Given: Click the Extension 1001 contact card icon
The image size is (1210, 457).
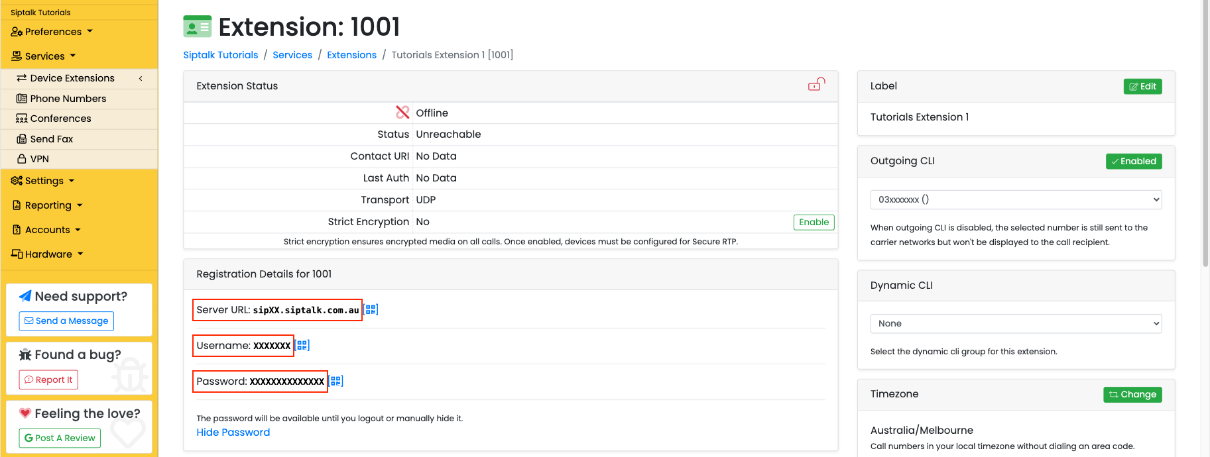Looking at the screenshot, I should [x=198, y=26].
